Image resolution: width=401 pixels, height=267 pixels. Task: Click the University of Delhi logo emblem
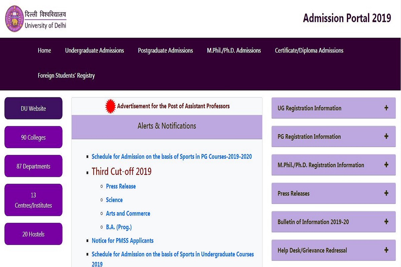14,19
